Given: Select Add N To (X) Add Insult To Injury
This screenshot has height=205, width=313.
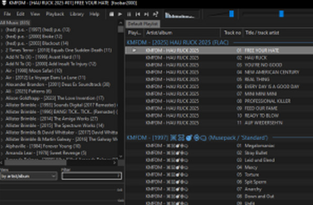Looking at the screenshot, I should [x=51, y=64].
